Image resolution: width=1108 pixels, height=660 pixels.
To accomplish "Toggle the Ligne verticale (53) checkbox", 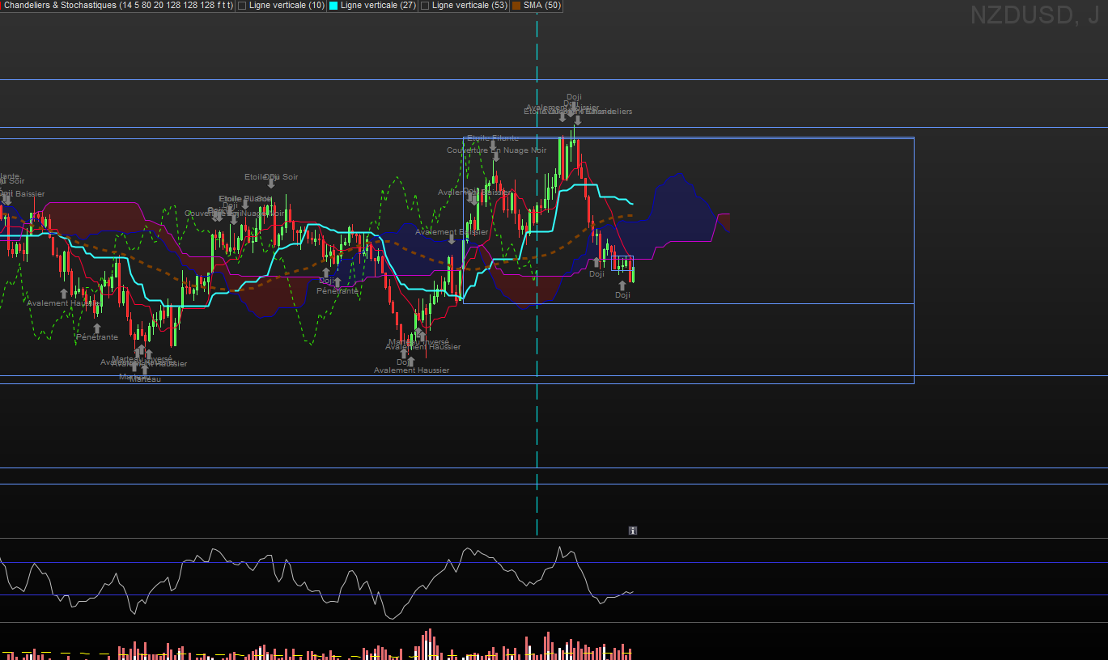I will [425, 6].
